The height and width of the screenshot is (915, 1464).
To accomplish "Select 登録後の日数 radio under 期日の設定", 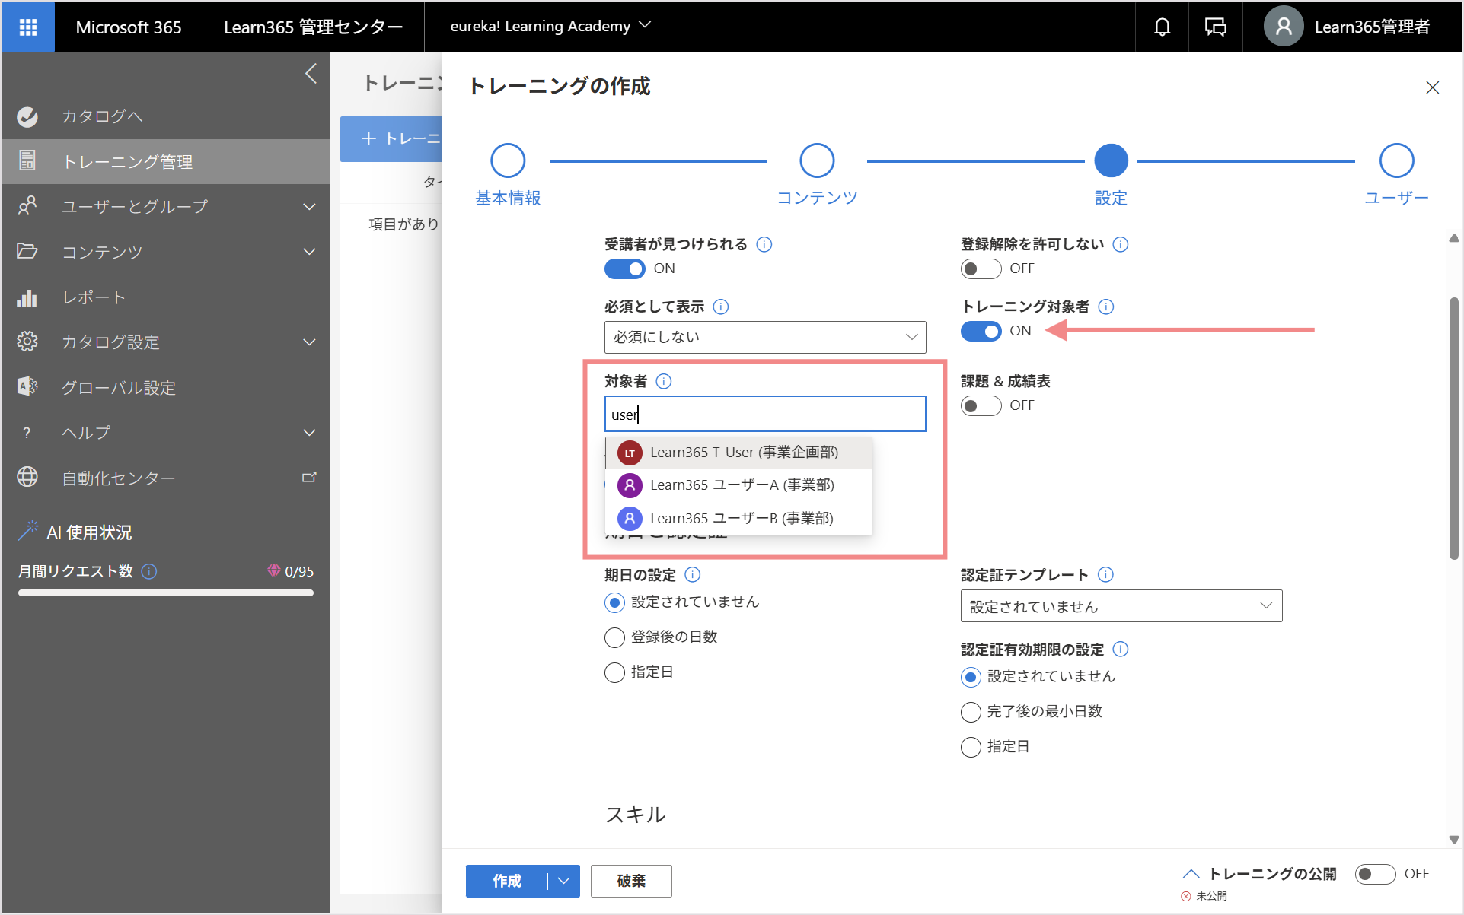I will (614, 637).
